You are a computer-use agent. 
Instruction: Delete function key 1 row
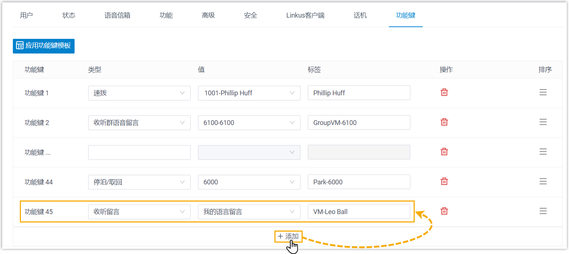(x=444, y=92)
